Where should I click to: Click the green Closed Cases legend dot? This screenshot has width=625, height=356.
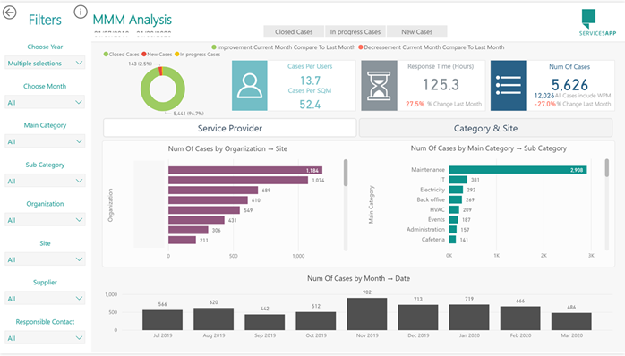[x=106, y=55]
